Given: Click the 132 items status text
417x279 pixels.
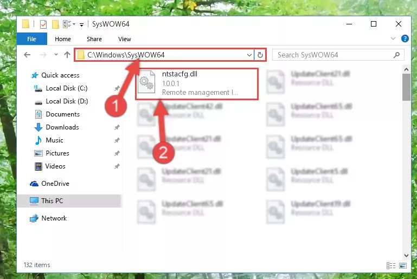Looking at the screenshot, I should click(37, 265).
